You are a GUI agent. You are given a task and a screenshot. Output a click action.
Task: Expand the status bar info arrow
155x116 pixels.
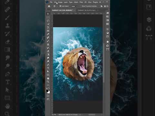(x=80, y=115)
